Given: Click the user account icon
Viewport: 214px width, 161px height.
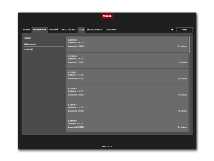Looking at the screenshot, I should pyautogui.click(x=172, y=30).
